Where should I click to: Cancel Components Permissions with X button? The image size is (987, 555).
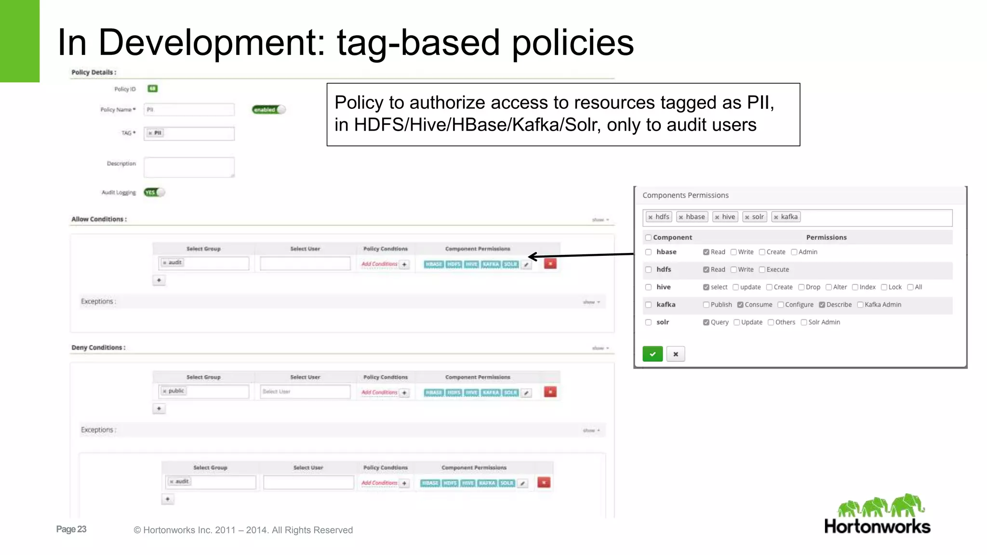click(676, 354)
